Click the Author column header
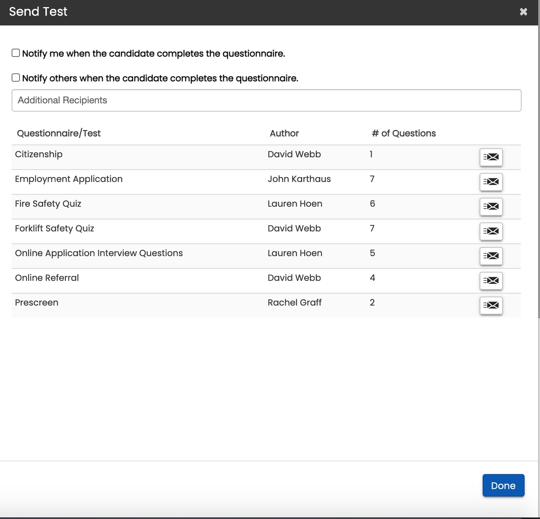540x519 pixels. click(x=284, y=133)
